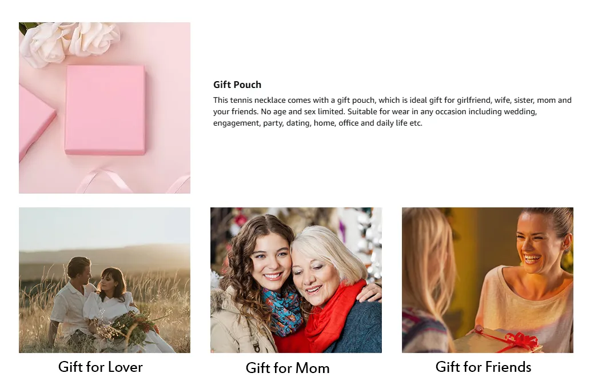The height and width of the screenshot is (389, 598).
Task: Open the Gift for Friends photo
Action: pyautogui.click(x=488, y=280)
